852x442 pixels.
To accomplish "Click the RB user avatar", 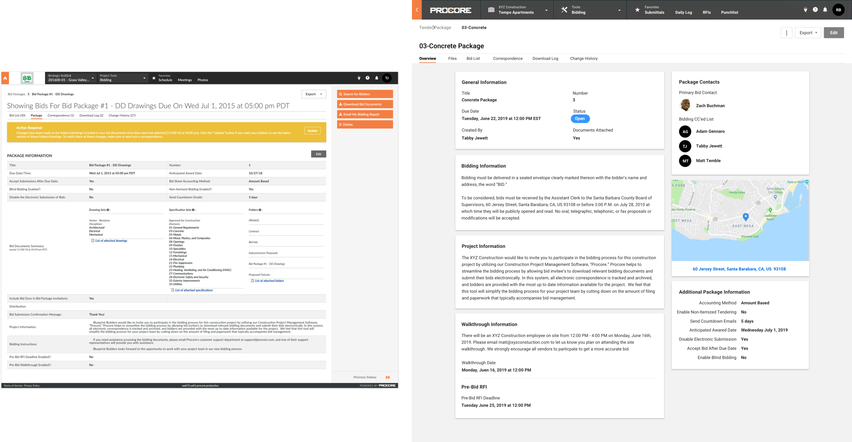I will [838, 10].
